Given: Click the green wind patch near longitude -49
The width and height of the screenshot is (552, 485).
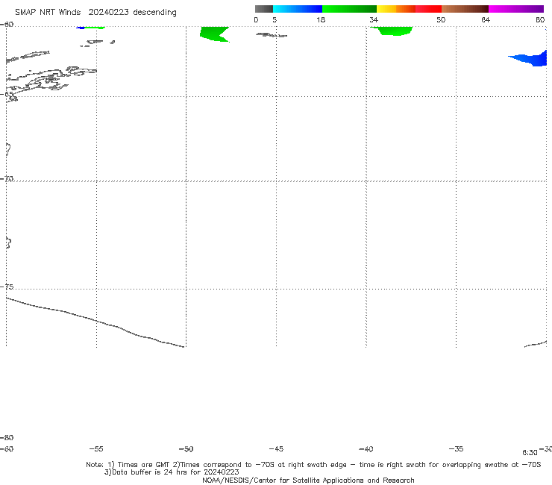Looking at the screenshot, I should click(213, 34).
